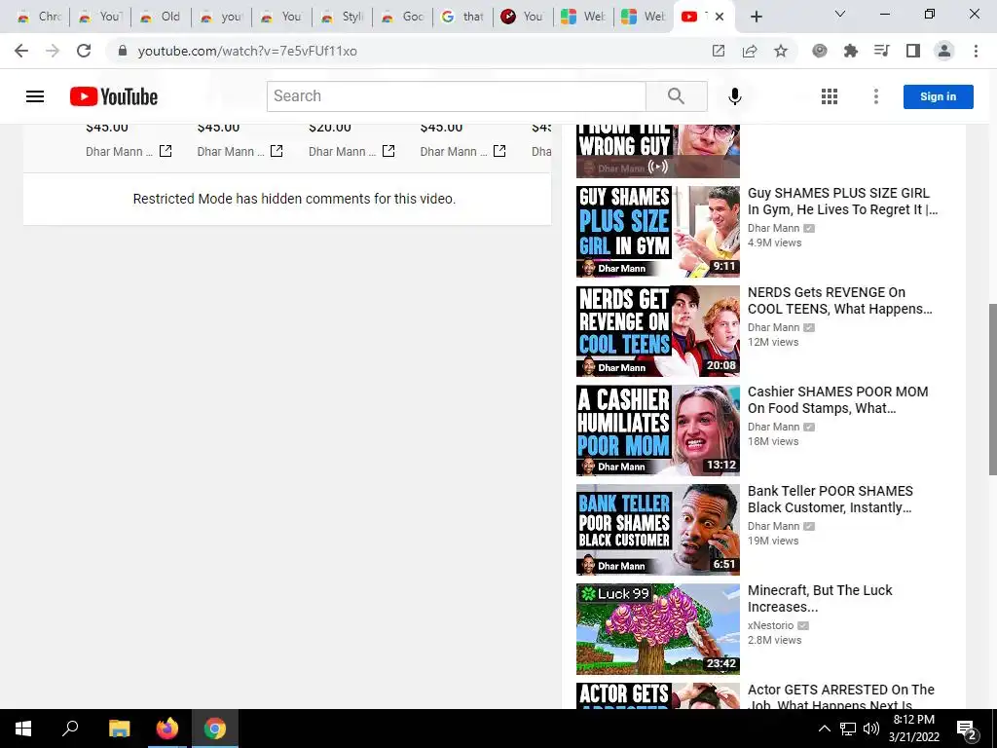Viewport: 997px width, 748px height.
Task: Launch File Explorer from the taskbar
Action: (119, 729)
